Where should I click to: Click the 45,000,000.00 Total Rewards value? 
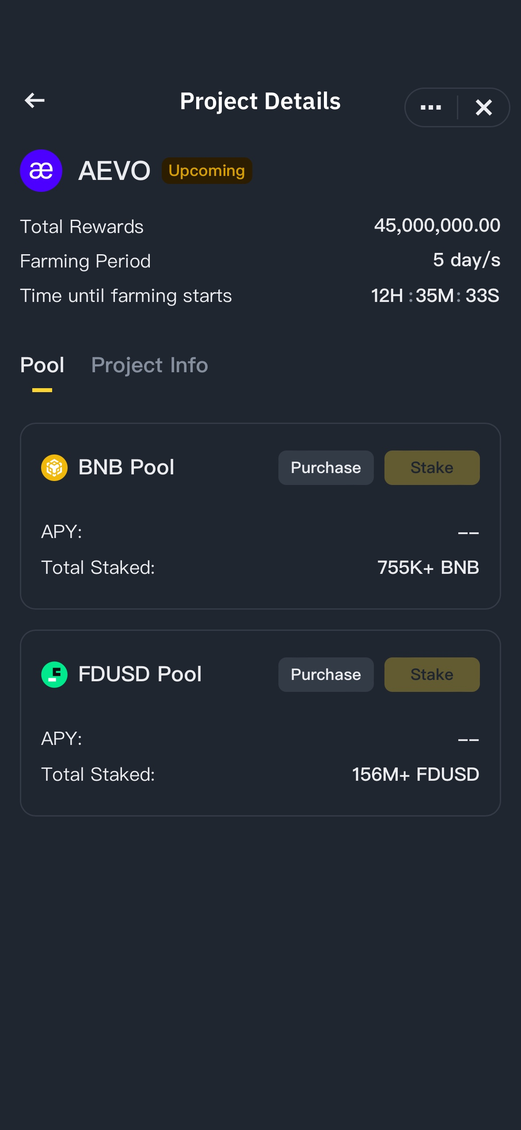[437, 226]
